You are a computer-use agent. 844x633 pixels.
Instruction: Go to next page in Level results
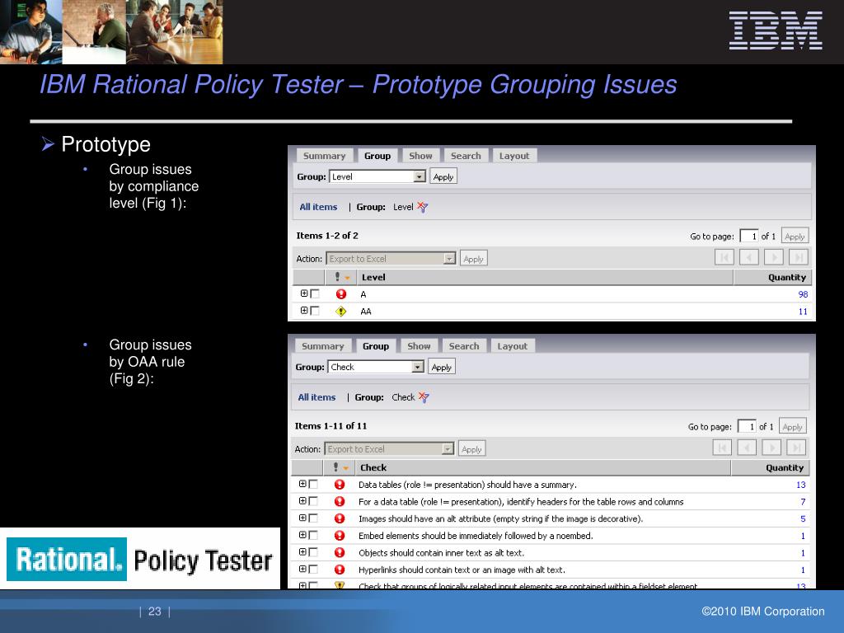click(773, 257)
